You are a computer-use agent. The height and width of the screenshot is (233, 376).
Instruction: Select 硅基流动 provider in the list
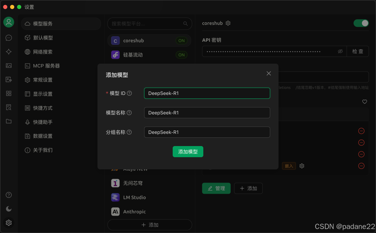pyautogui.click(x=149, y=55)
